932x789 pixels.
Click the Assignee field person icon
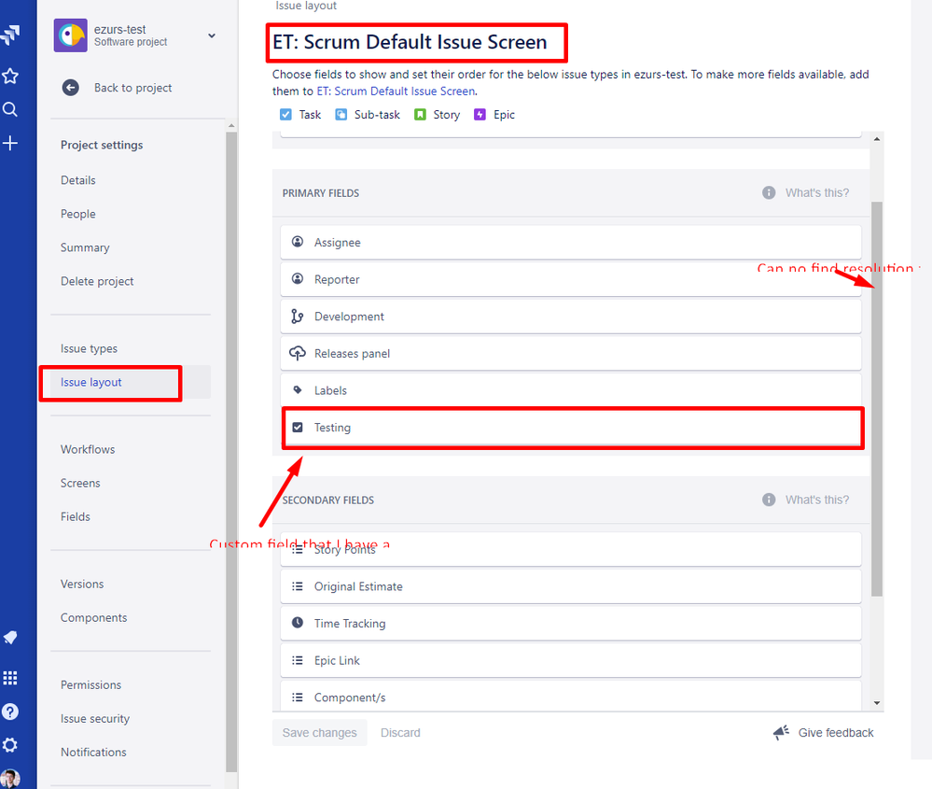pyautogui.click(x=298, y=242)
